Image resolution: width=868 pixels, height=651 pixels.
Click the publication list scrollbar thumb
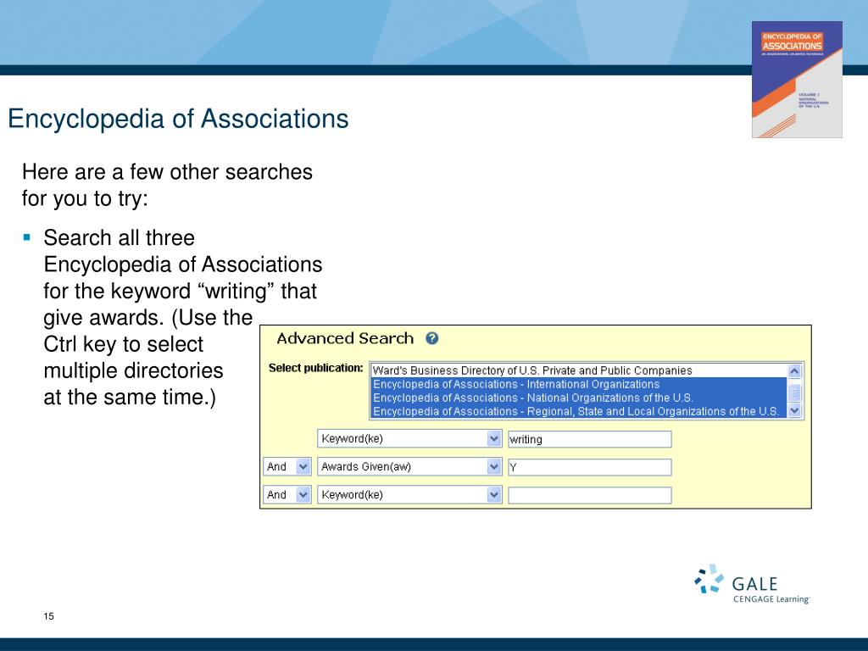(x=794, y=392)
